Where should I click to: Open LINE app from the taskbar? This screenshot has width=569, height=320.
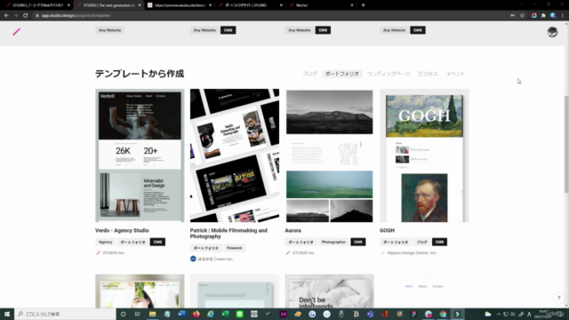pyautogui.click(x=239, y=314)
